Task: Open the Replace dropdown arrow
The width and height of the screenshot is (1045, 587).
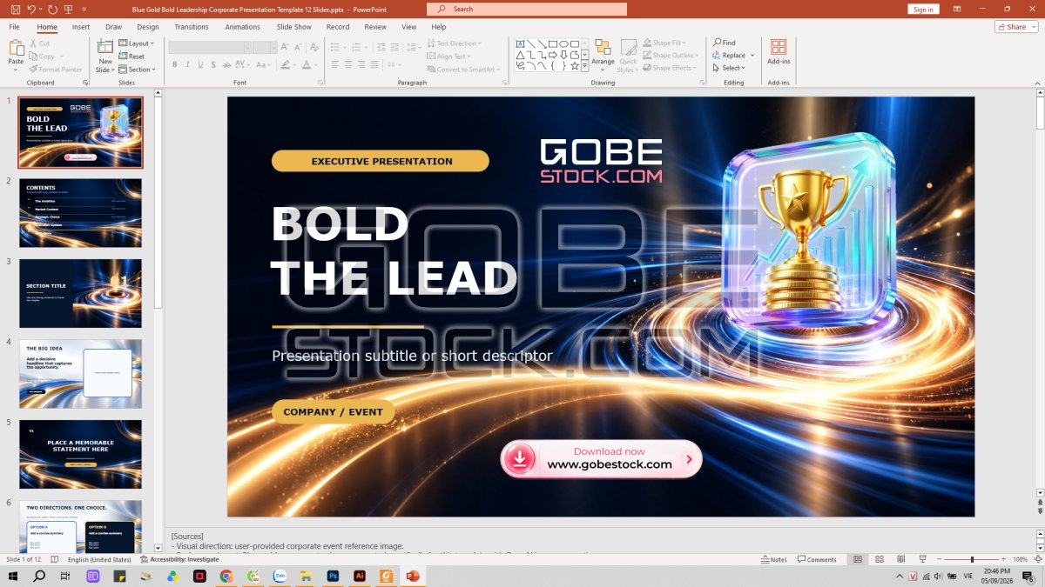Action: (752, 56)
